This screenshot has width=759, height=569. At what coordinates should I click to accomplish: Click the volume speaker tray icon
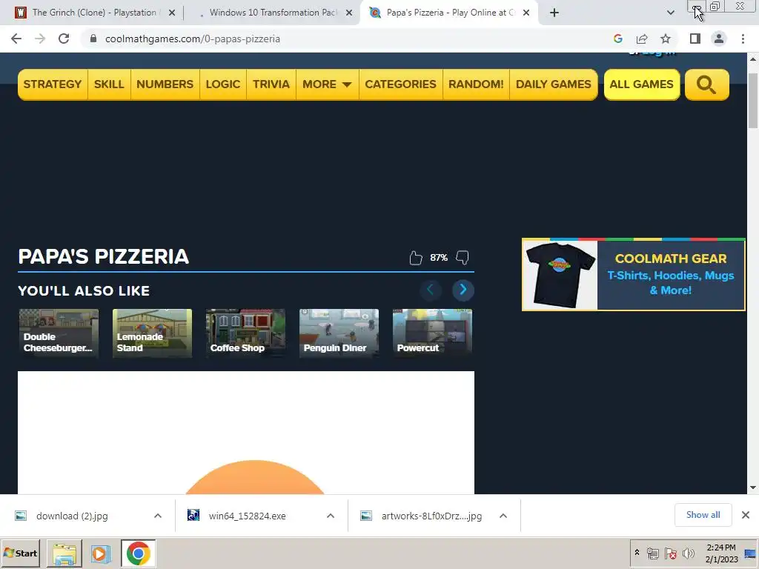point(688,553)
